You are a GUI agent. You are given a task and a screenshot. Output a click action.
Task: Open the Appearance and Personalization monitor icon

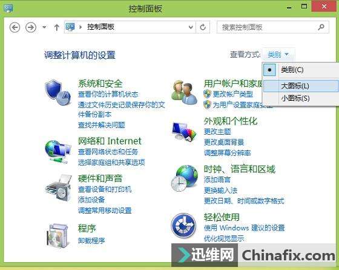click(x=184, y=132)
